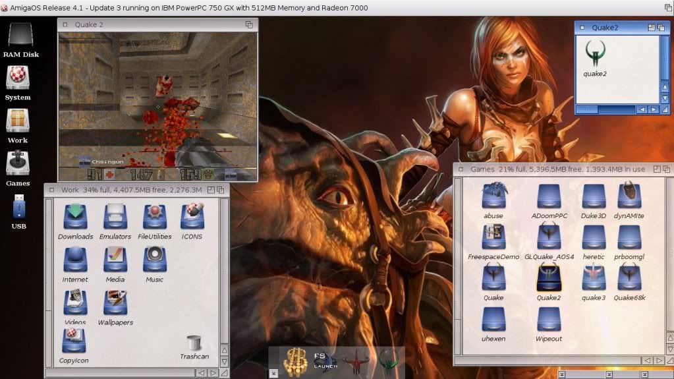This screenshot has width=674, height=379.
Task: Open the GLQuake_AOS4 drawer
Action: click(549, 236)
